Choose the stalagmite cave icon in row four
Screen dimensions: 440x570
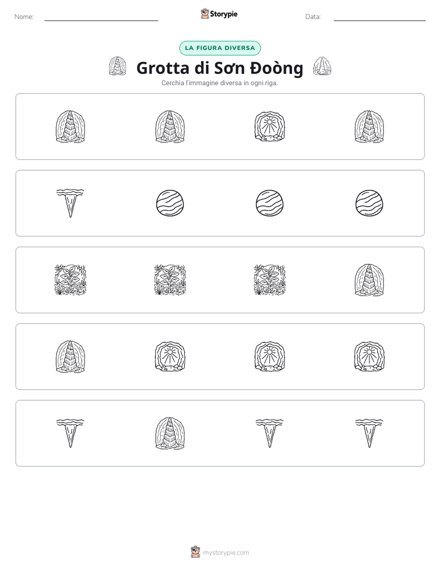pos(70,357)
